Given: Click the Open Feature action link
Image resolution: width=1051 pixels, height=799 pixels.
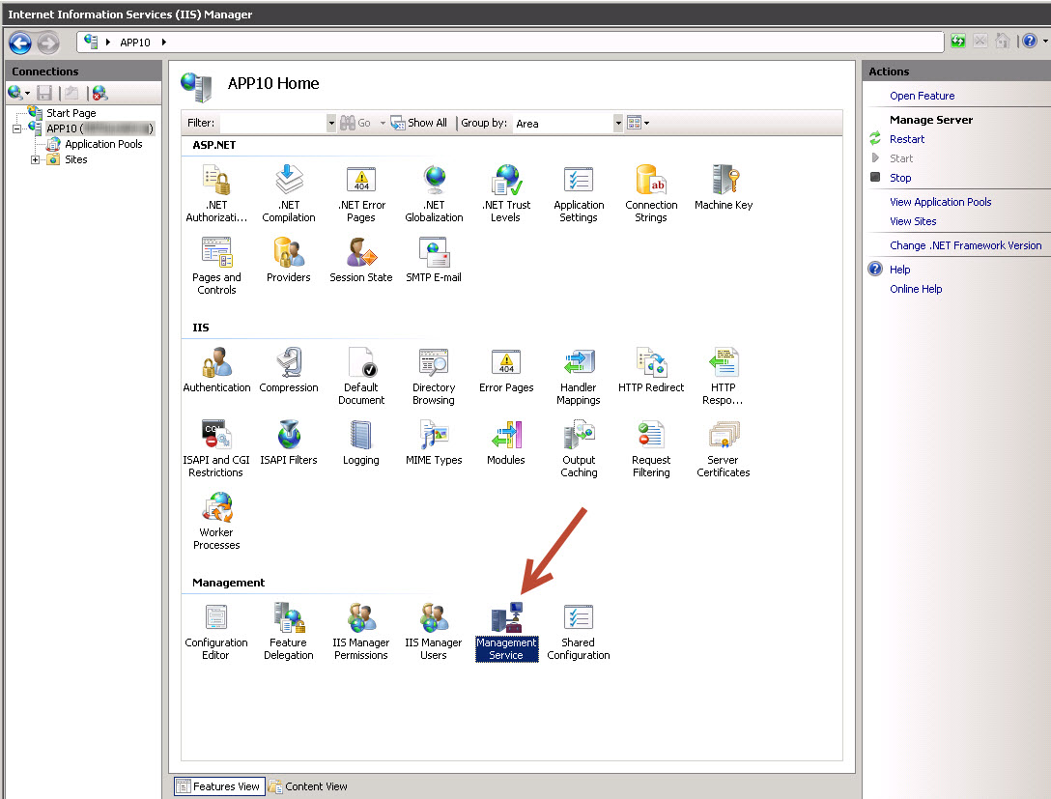Looking at the screenshot, I should pos(922,96).
